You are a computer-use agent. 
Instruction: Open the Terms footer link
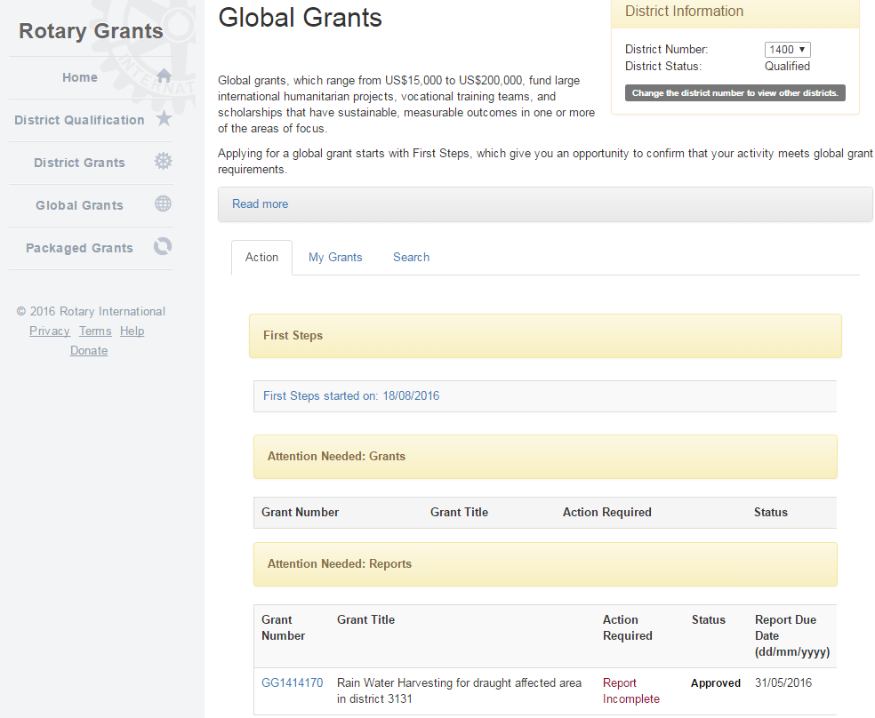click(x=95, y=331)
